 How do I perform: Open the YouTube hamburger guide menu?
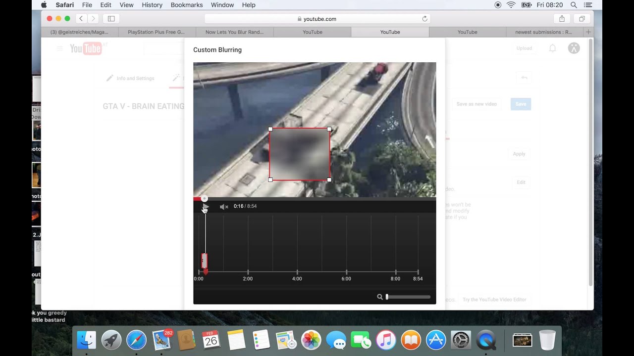[x=59, y=48]
